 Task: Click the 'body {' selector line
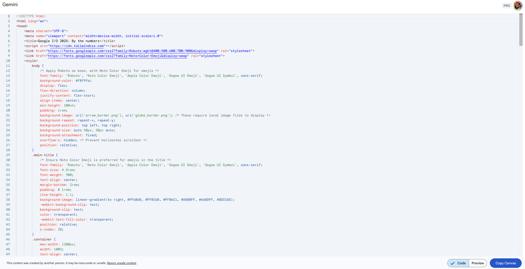(38, 66)
